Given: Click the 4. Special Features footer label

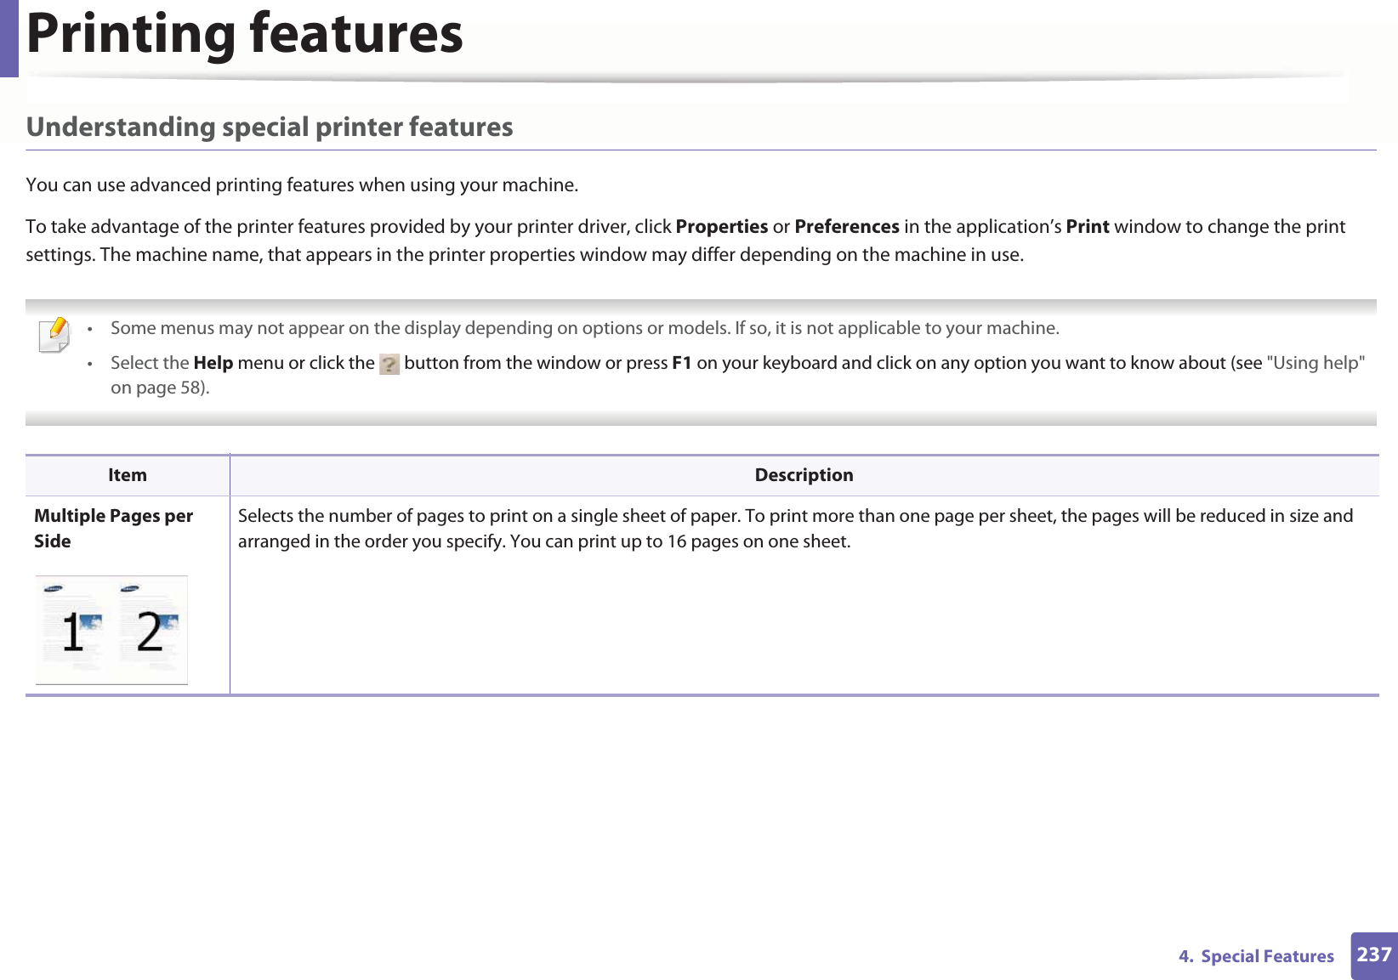Looking at the screenshot, I should 1256,956.
